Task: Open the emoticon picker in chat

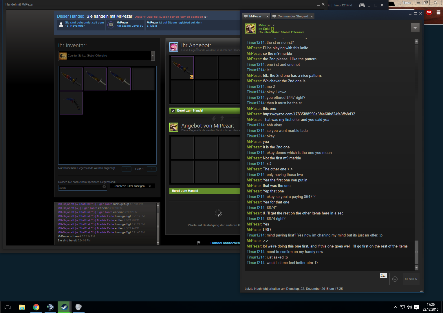Action: [395, 279]
